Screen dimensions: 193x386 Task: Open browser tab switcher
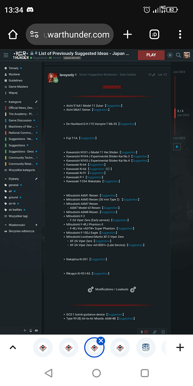154,34
